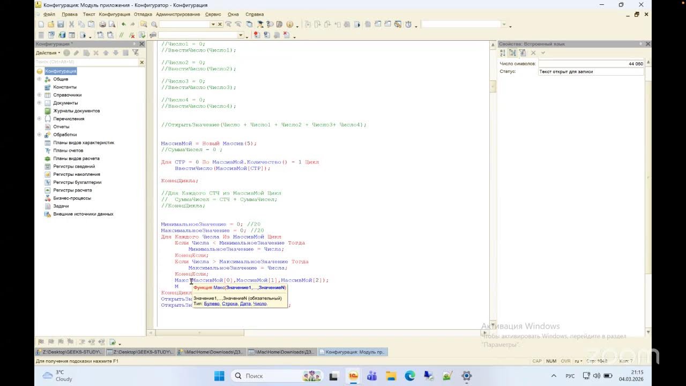Switch to first \\Mac\Home\Downloads tab
This screenshot has height=386, width=686.
coord(211,352)
